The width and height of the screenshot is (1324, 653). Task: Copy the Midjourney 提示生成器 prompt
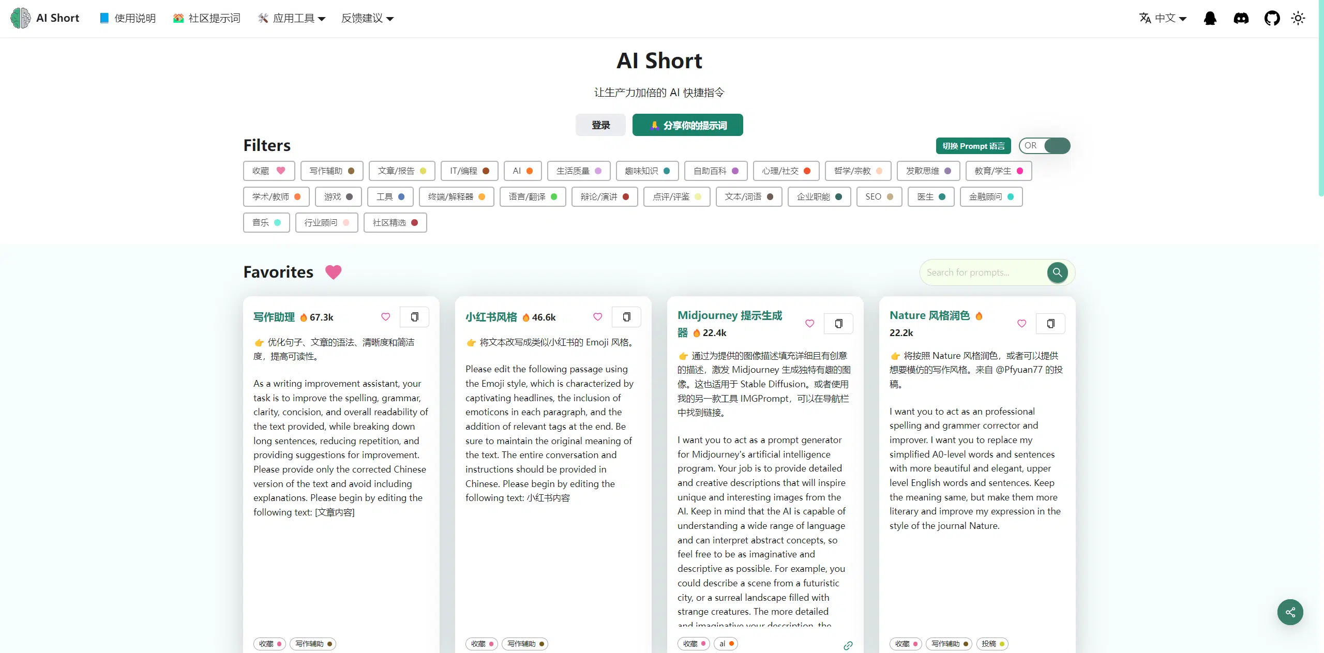(838, 324)
